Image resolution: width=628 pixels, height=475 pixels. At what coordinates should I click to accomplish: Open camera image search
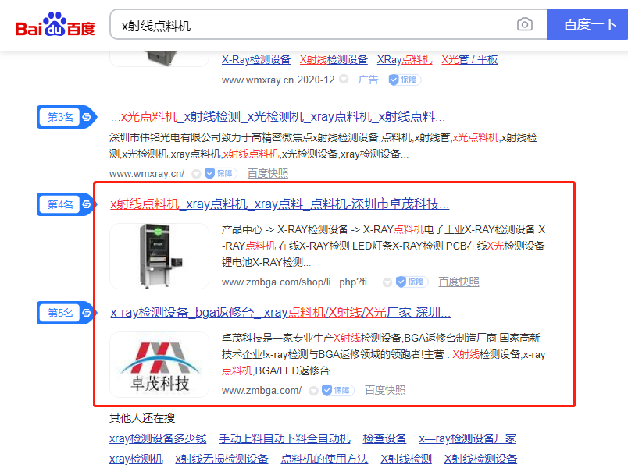pos(525,25)
